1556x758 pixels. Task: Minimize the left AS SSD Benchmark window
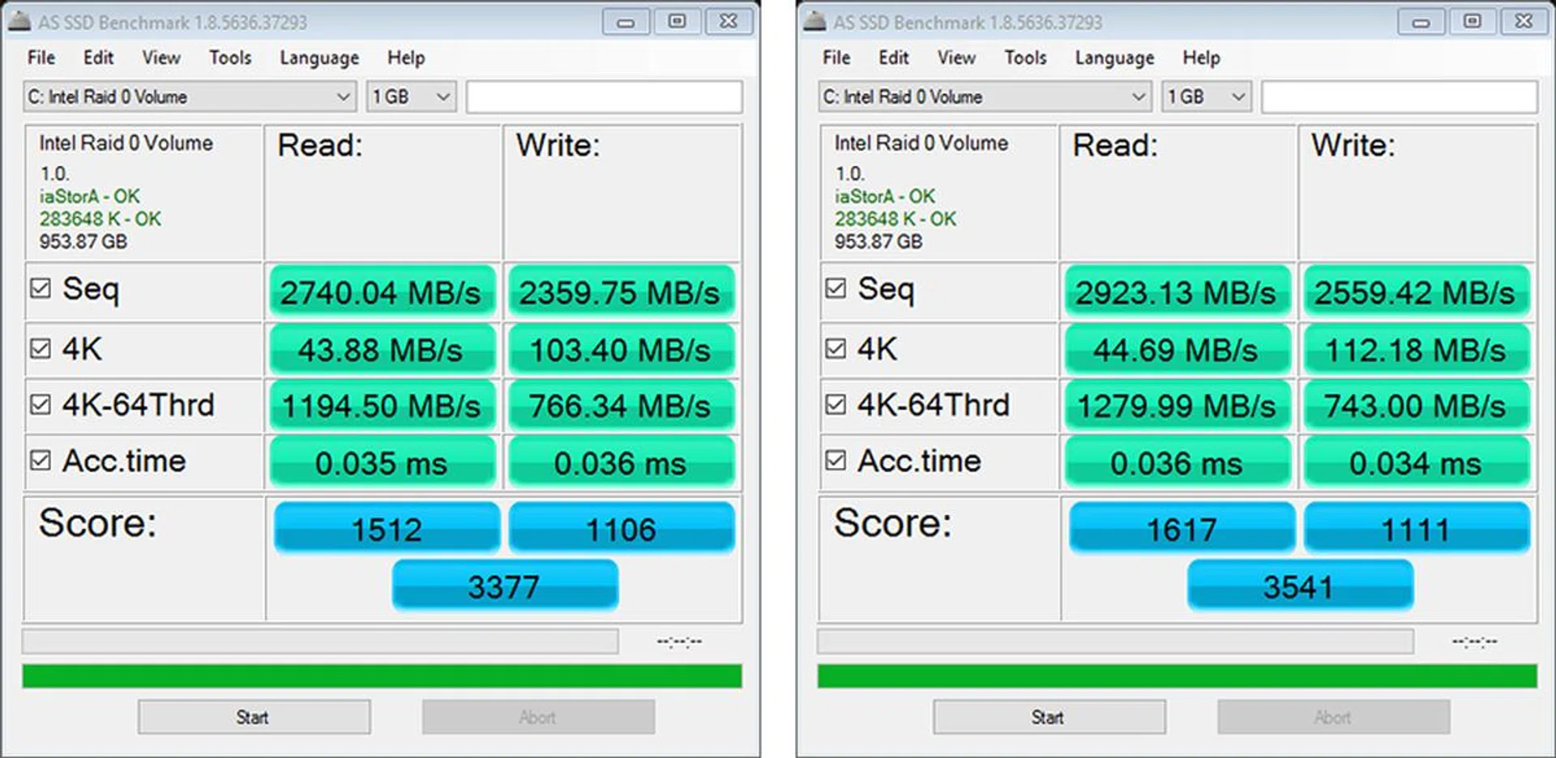click(x=626, y=22)
